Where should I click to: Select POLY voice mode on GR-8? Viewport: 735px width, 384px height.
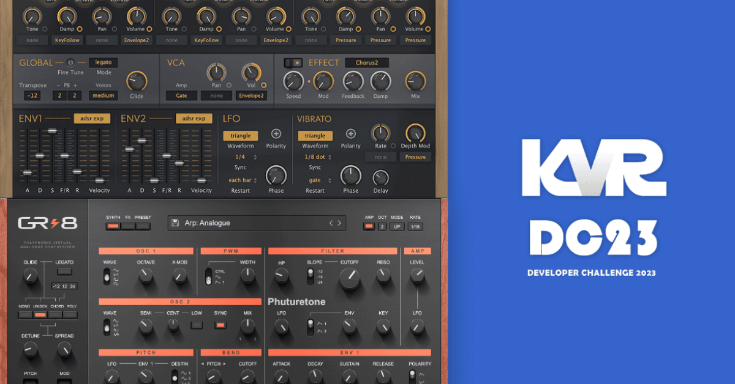70,314
